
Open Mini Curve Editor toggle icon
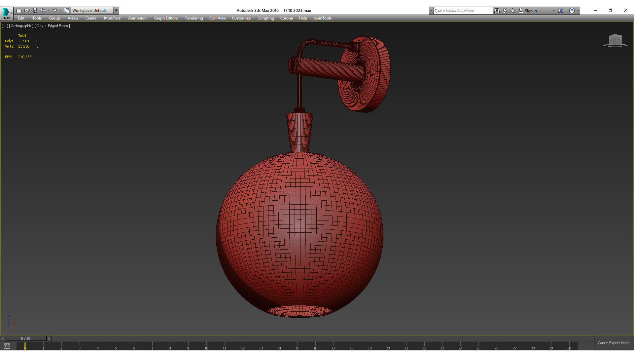coord(7,346)
